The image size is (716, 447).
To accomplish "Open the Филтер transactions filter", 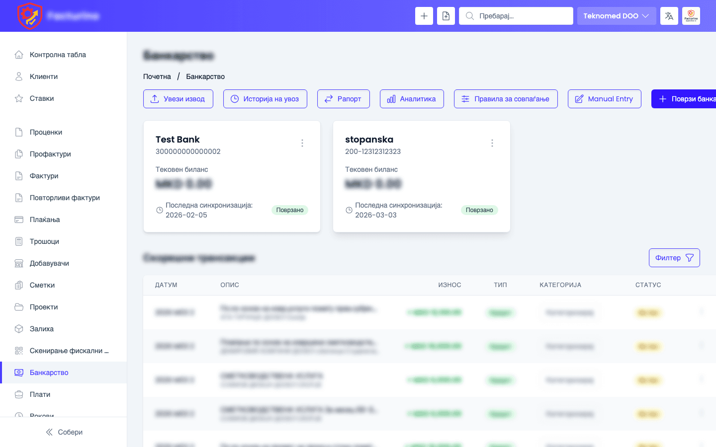I will 674,258.
